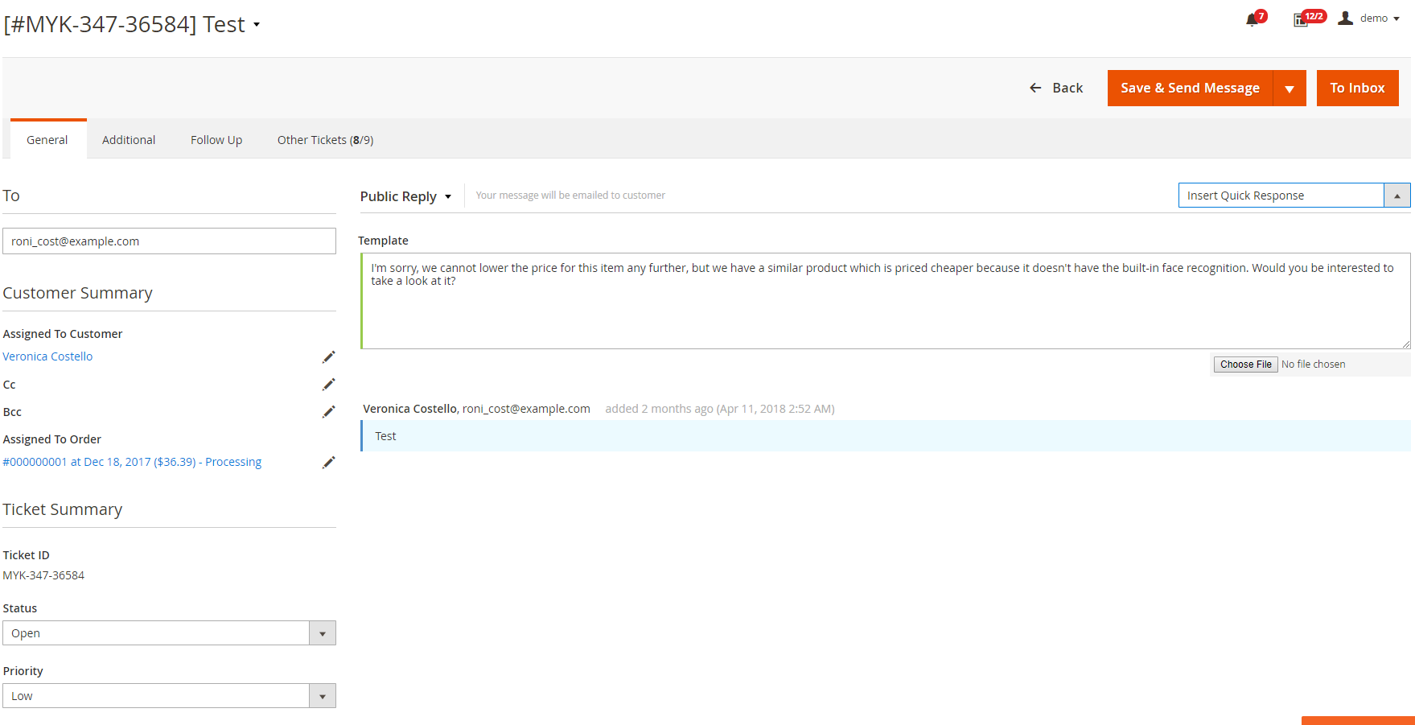Click the To email input field
The height and width of the screenshot is (725, 1415).
point(169,241)
